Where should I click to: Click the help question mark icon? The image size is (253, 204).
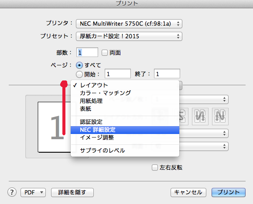(12, 192)
